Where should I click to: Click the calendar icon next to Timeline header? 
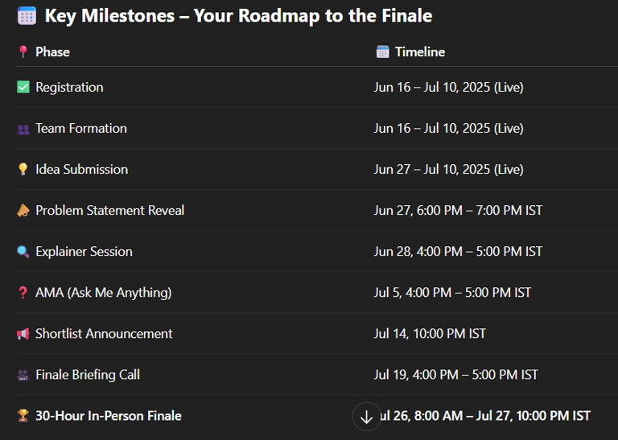[382, 51]
